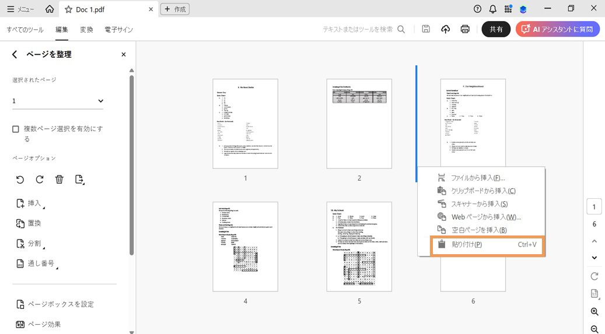The image size is (605, 334).
Task: Click the right rail rotate view icon
Action: (x=594, y=276)
